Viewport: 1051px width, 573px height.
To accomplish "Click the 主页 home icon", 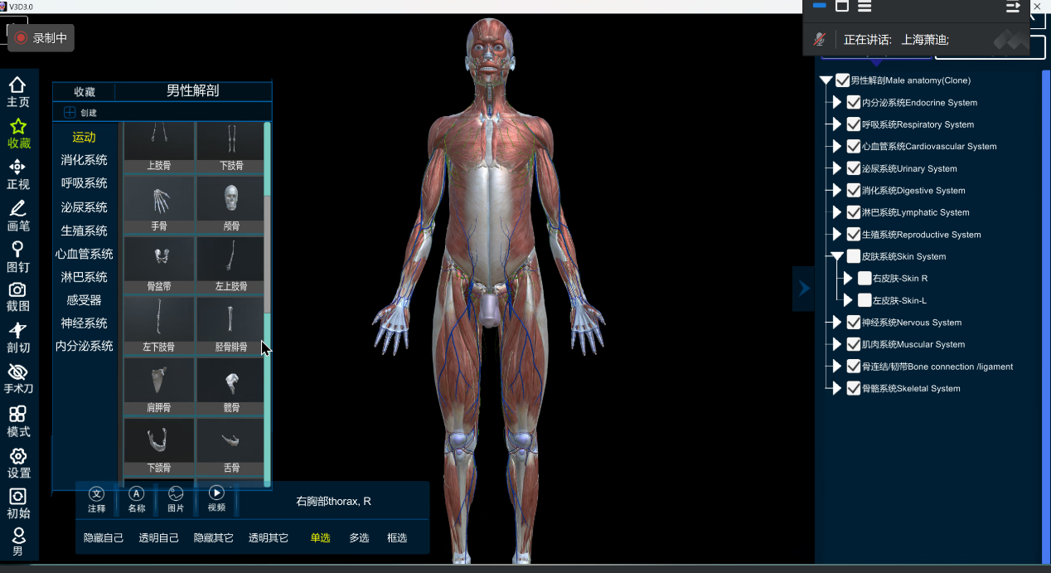I will click(17, 91).
